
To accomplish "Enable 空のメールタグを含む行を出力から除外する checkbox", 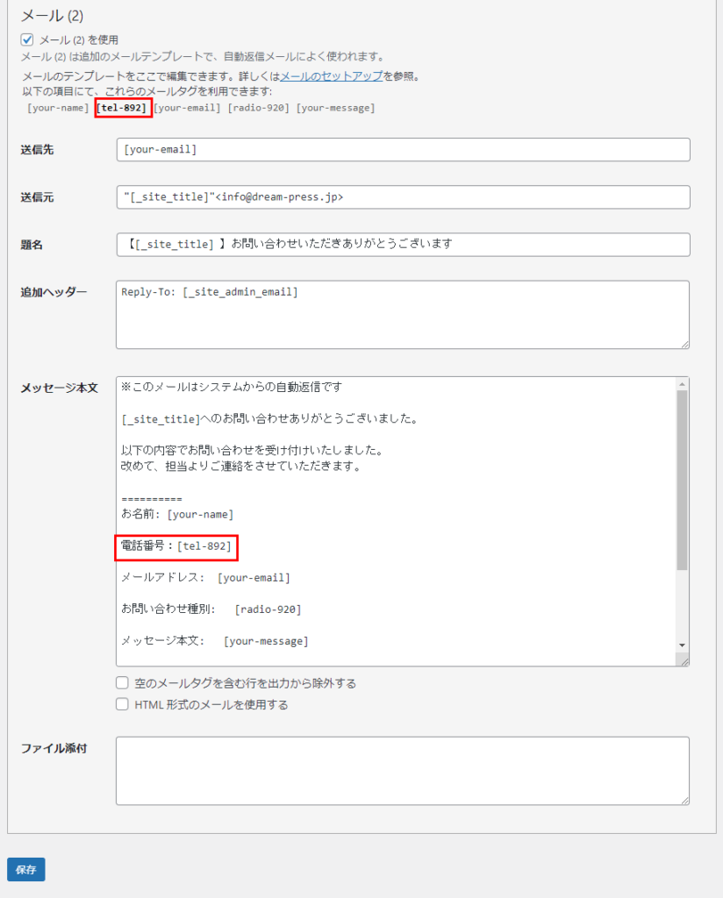I will 123,683.
